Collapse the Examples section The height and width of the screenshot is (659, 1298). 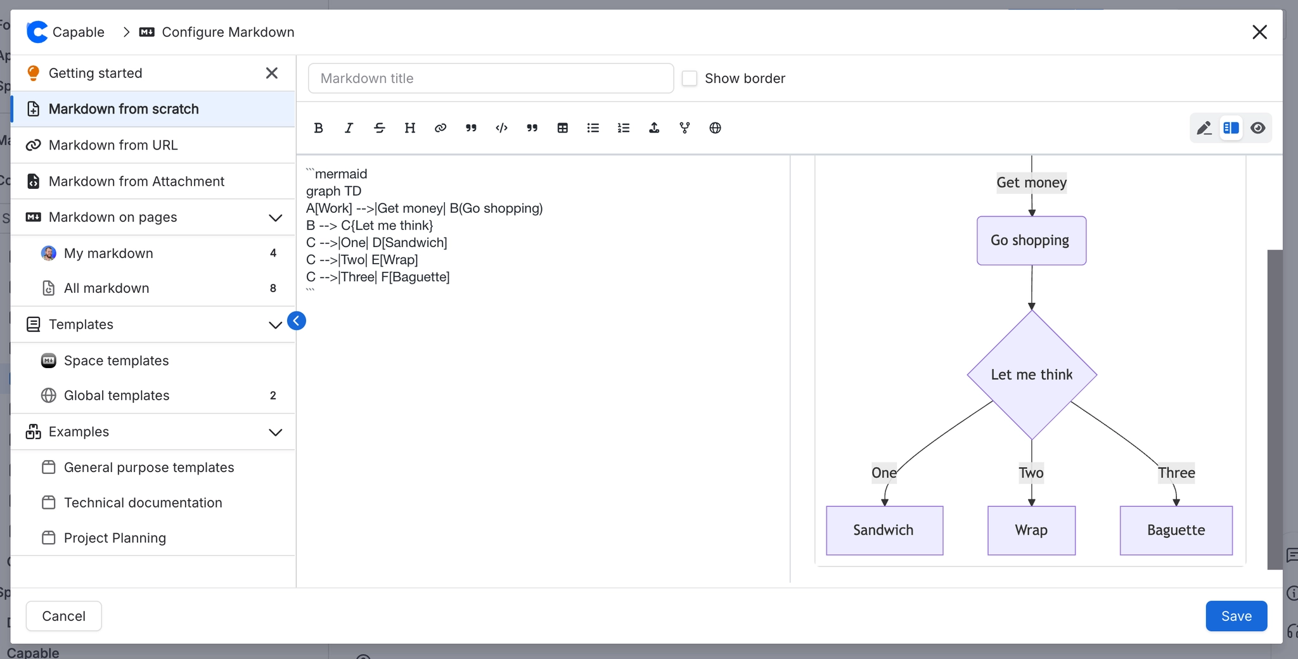pos(275,432)
